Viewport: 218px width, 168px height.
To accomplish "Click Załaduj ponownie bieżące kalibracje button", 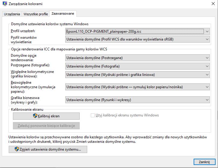I will pyautogui.click(x=46, y=126).
